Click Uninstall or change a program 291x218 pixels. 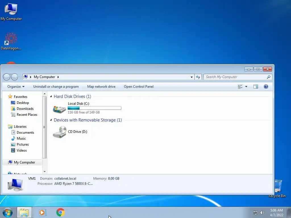(56, 87)
